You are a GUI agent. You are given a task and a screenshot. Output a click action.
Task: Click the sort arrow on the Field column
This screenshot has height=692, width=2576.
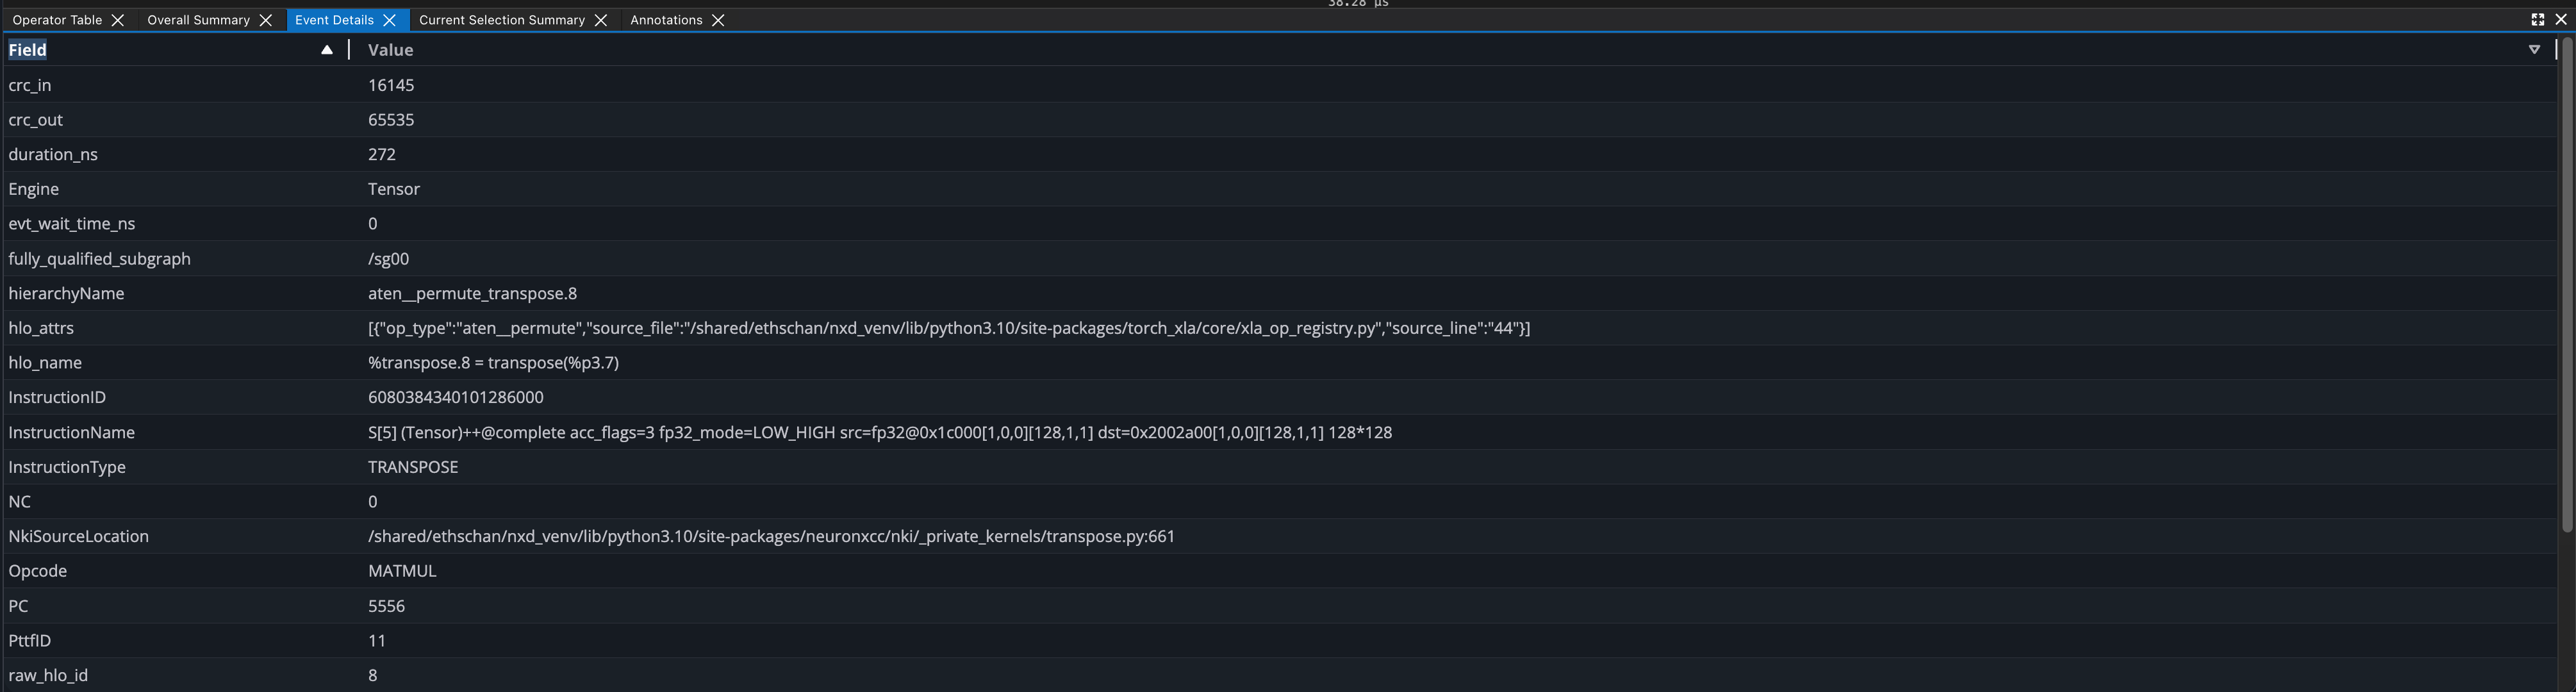tap(326, 49)
